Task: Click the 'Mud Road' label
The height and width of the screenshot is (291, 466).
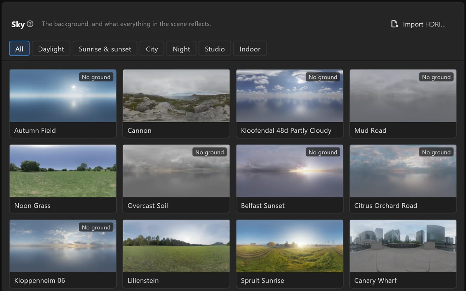Action: [370, 130]
